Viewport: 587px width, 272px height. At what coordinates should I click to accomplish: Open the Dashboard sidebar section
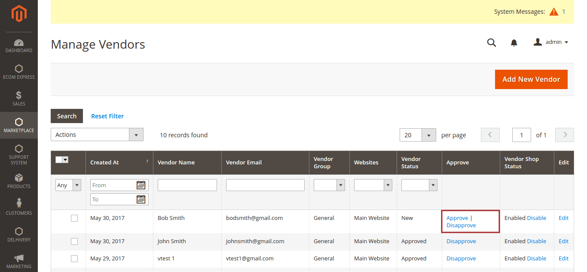(x=19, y=46)
